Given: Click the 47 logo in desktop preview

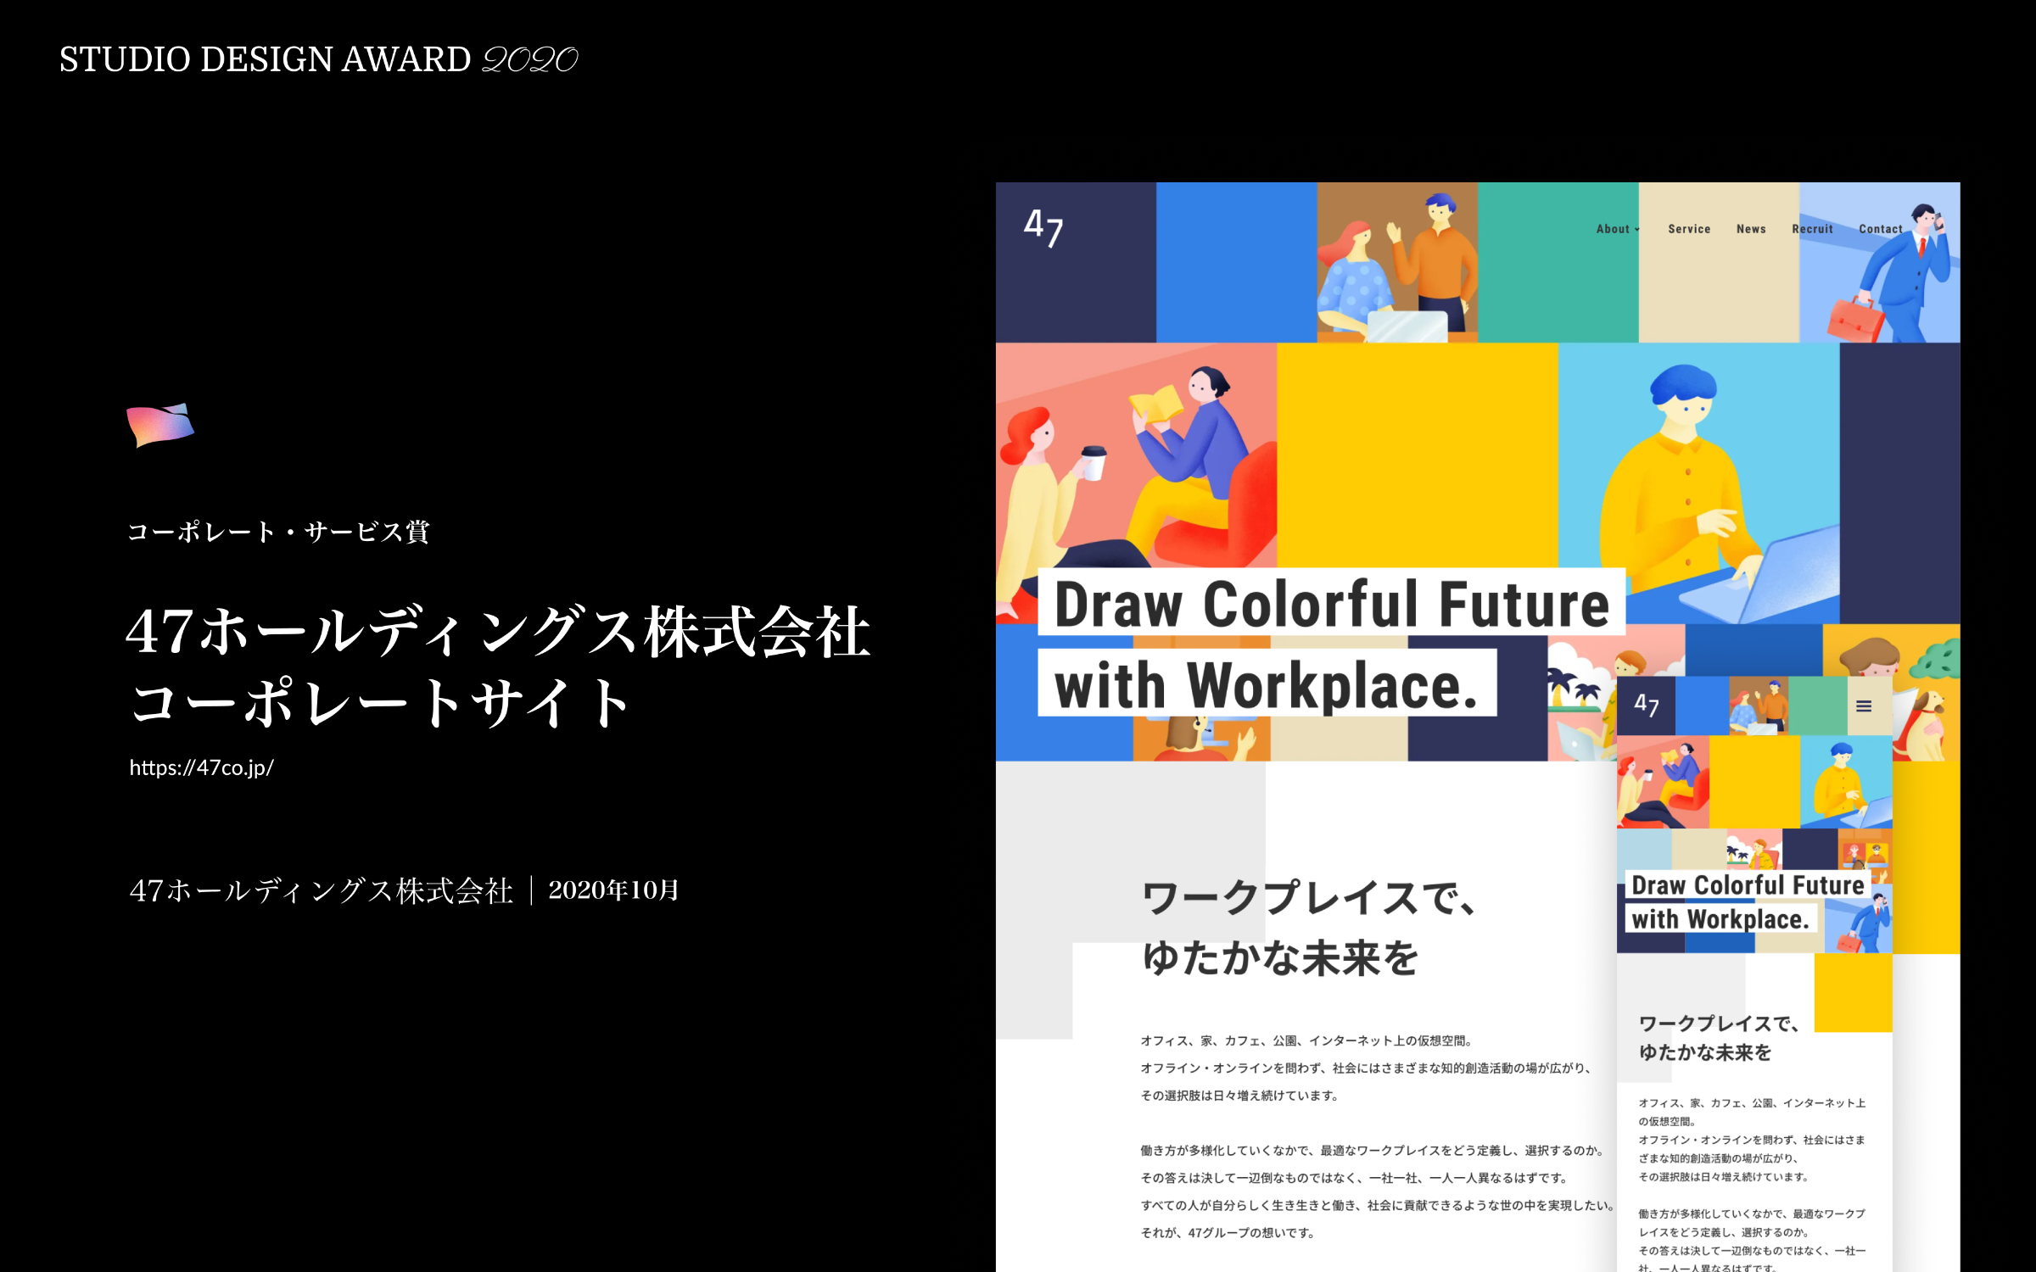Looking at the screenshot, I should (1043, 228).
